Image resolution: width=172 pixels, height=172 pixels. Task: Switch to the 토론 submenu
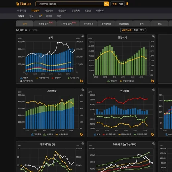(59, 16)
